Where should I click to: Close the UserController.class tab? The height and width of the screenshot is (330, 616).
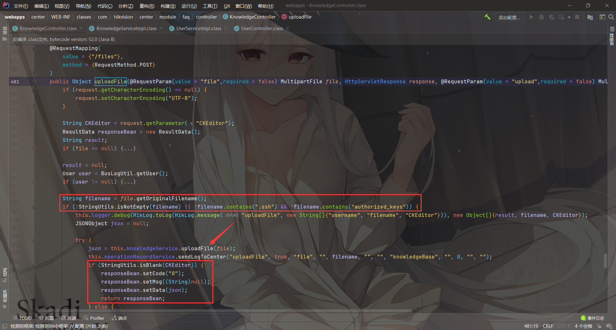pos(287,29)
